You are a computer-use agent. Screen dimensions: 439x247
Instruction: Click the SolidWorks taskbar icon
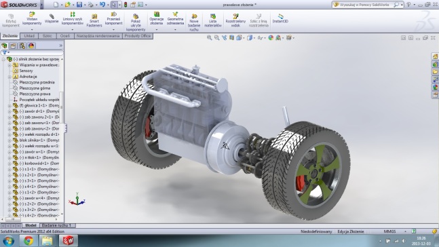[68, 241]
